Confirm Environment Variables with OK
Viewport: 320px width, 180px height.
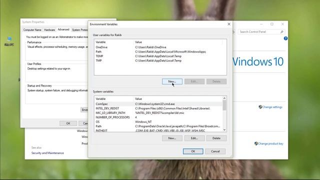pos(193,151)
